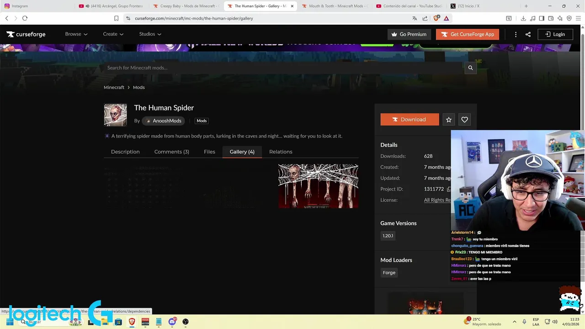585x329 pixels.
Task: Click the VPN shield icon in toolbar
Action: pos(569,18)
